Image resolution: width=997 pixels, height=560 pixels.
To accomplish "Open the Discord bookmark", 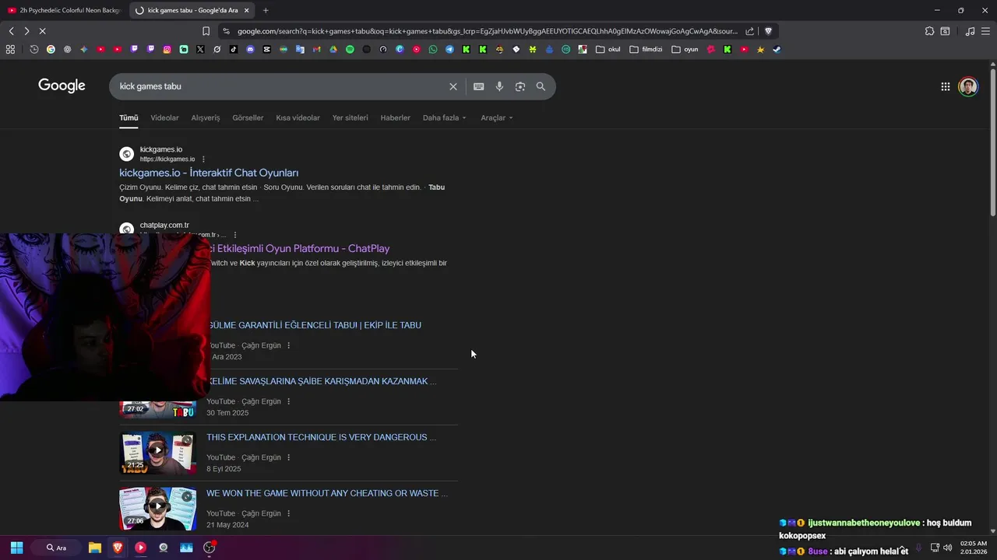I will tap(250, 49).
